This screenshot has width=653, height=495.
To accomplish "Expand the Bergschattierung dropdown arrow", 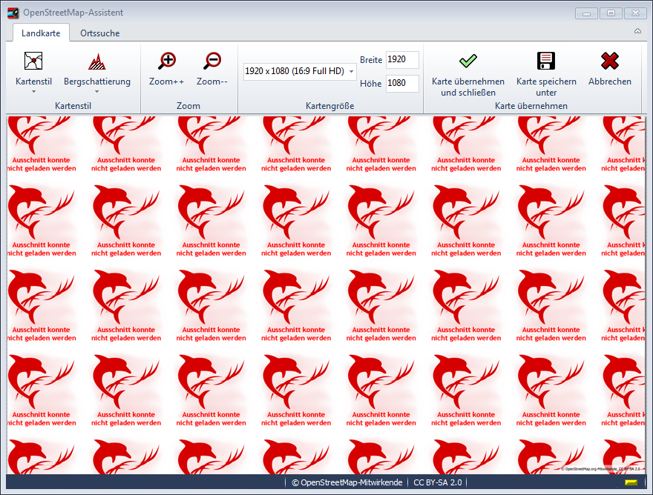I will point(96,92).
